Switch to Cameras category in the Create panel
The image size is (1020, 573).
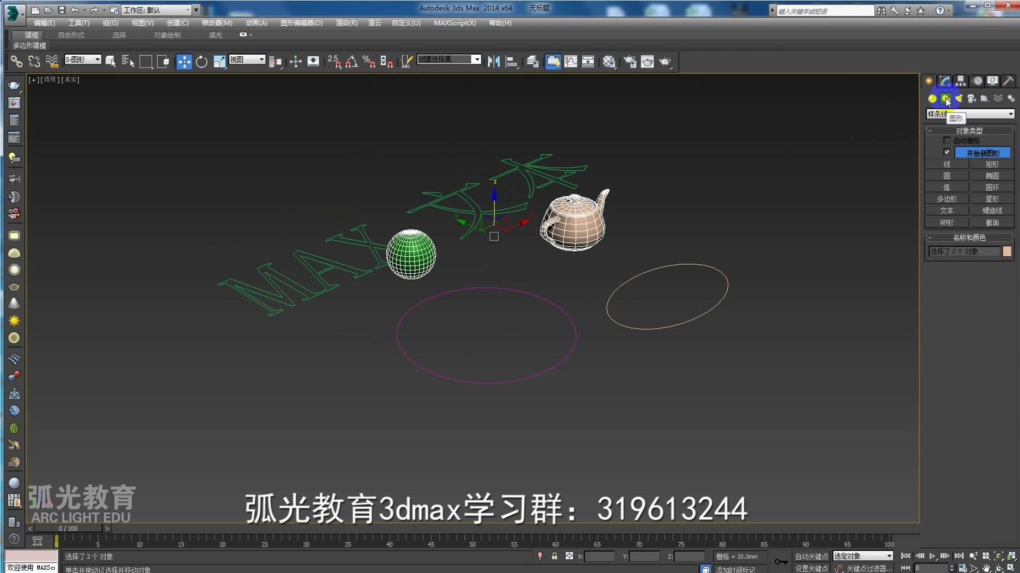coord(972,99)
